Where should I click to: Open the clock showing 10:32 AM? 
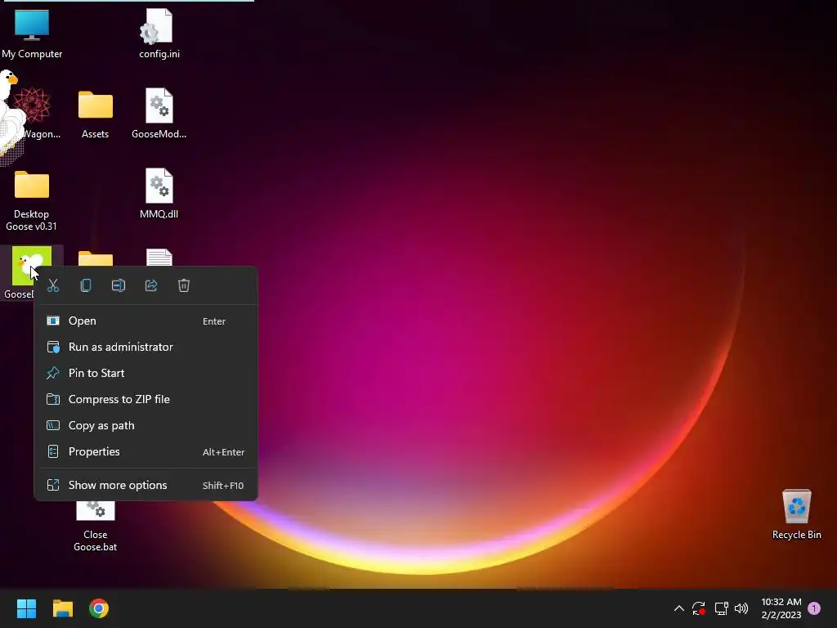coord(781,608)
